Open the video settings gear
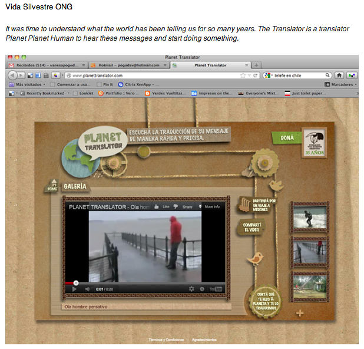Screen dimensions: 364x349 point(191,289)
